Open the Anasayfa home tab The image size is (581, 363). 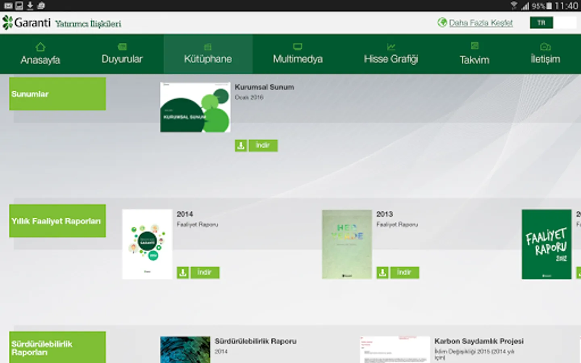[x=40, y=54]
